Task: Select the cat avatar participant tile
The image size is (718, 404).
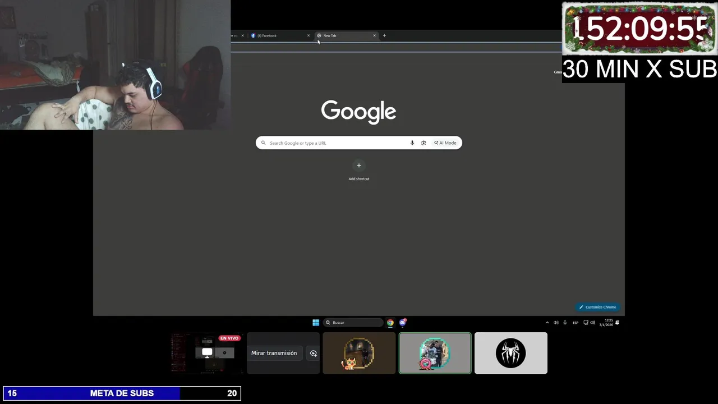Action: tap(359, 353)
